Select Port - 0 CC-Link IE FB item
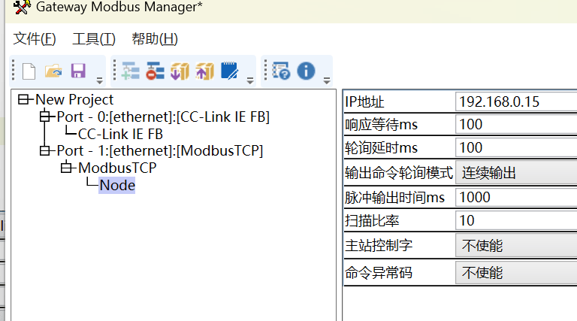Image resolution: width=577 pixels, height=321 pixels. coord(163,117)
